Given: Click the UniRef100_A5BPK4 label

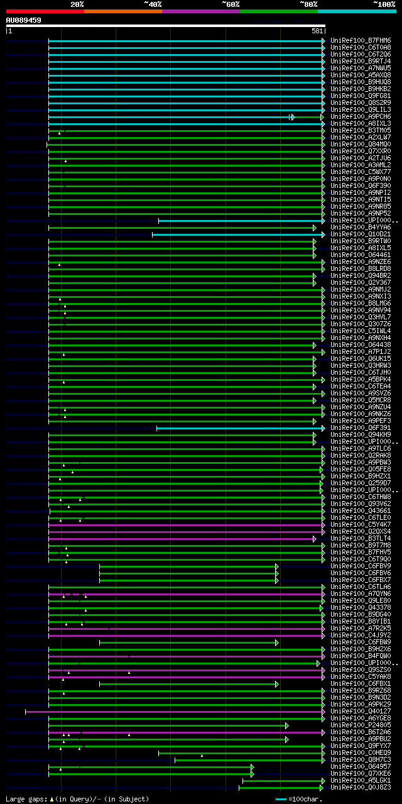Looking at the screenshot, I should coord(361,379).
